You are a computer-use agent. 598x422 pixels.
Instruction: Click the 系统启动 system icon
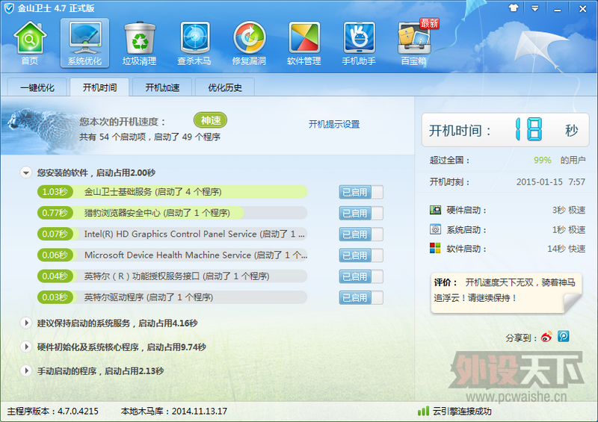[435, 229]
